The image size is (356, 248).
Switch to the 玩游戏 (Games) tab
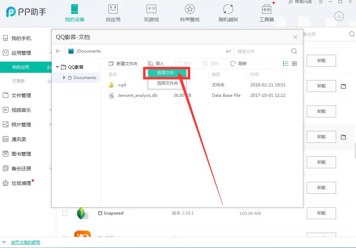point(151,13)
